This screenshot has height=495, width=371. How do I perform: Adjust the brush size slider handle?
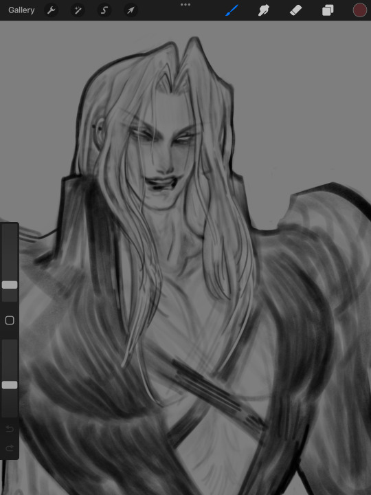point(10,285)
